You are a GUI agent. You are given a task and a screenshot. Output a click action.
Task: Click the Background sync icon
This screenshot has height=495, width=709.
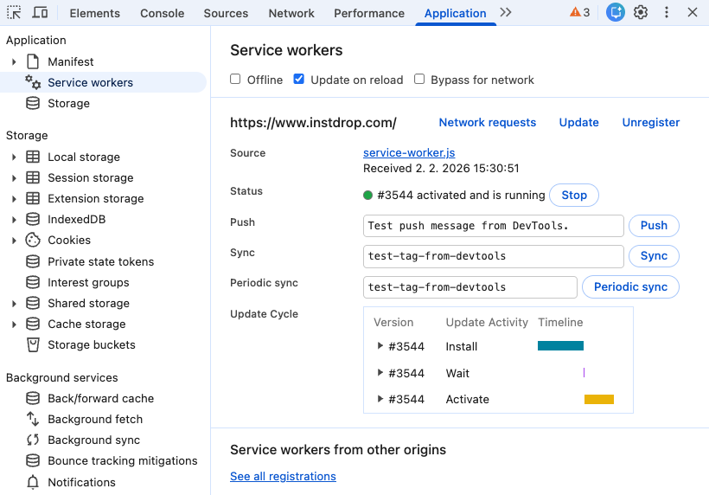tap(33, 440)
